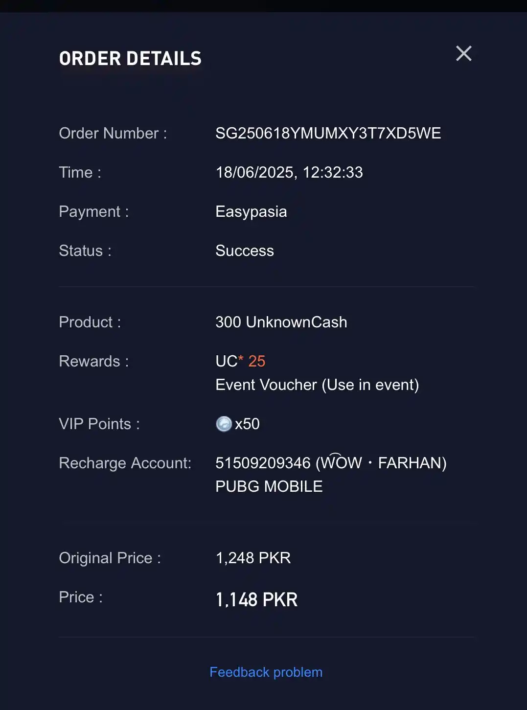Click the Recharge Account label
527x710 pixels.
point(125,463)
